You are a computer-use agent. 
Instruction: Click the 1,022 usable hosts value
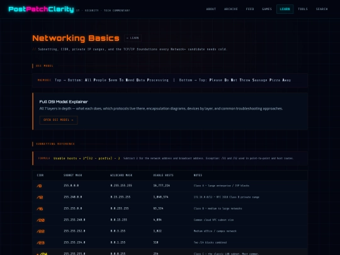157,231
